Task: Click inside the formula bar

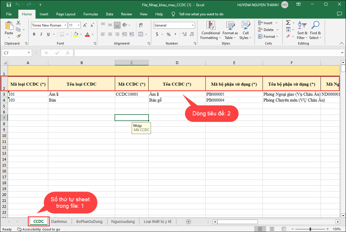Action: [207, 53]
